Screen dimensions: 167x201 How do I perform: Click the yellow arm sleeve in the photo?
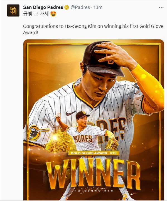148,88
